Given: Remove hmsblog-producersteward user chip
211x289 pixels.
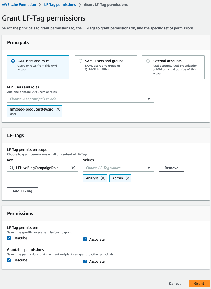Looking at the screenshot, I should point(58,109).
